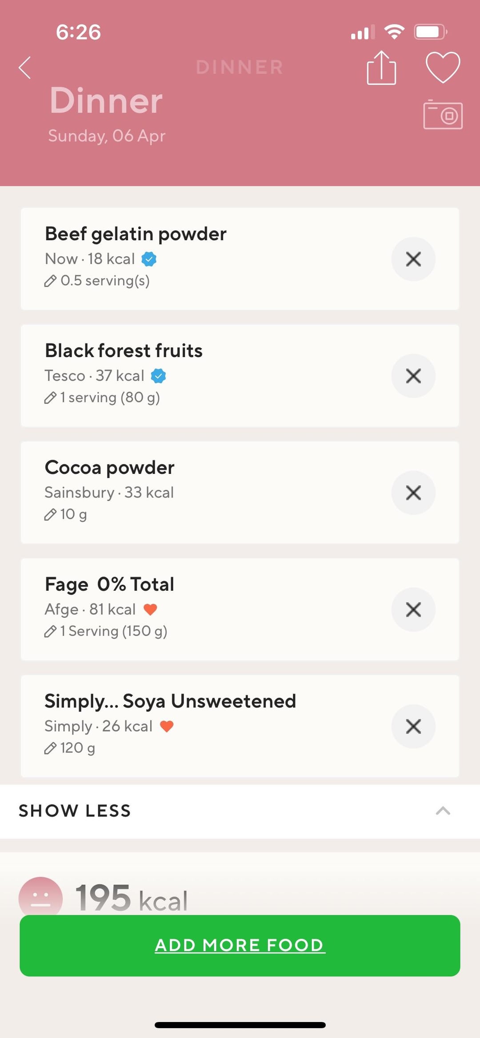Remove Simply Soya Unsweetened entry
This screenshot has height=1038, width=480.
[x=413, y=727]
